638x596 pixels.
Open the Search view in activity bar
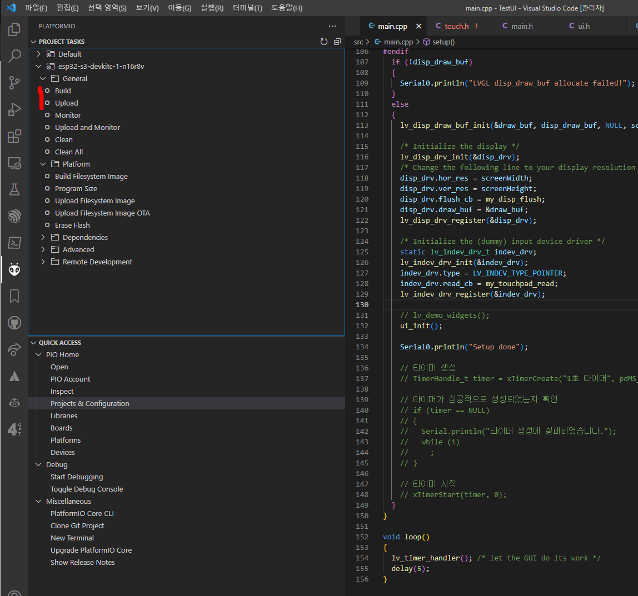[x=14, y=56]
